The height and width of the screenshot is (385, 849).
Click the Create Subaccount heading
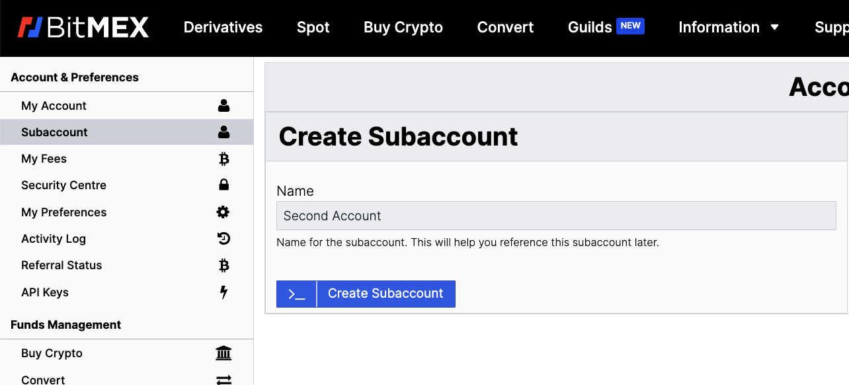(x=398, y=136)
